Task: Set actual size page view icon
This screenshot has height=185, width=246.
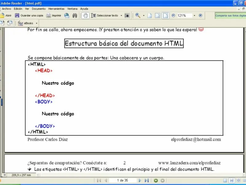Action: (x=150, y=15)
